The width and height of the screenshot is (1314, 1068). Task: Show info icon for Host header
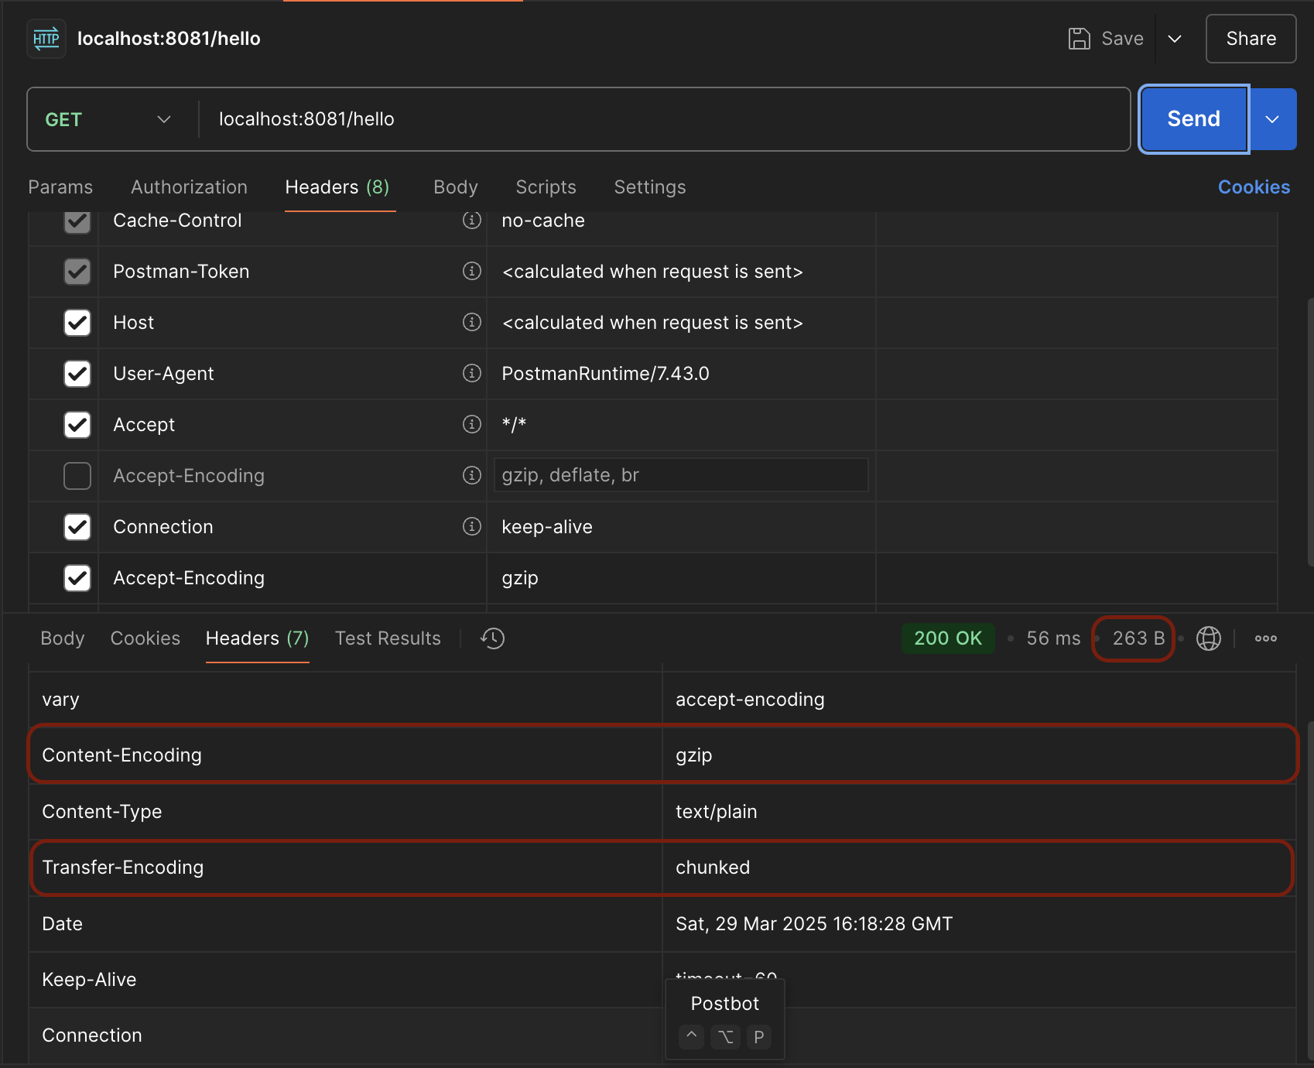[471, 323]
